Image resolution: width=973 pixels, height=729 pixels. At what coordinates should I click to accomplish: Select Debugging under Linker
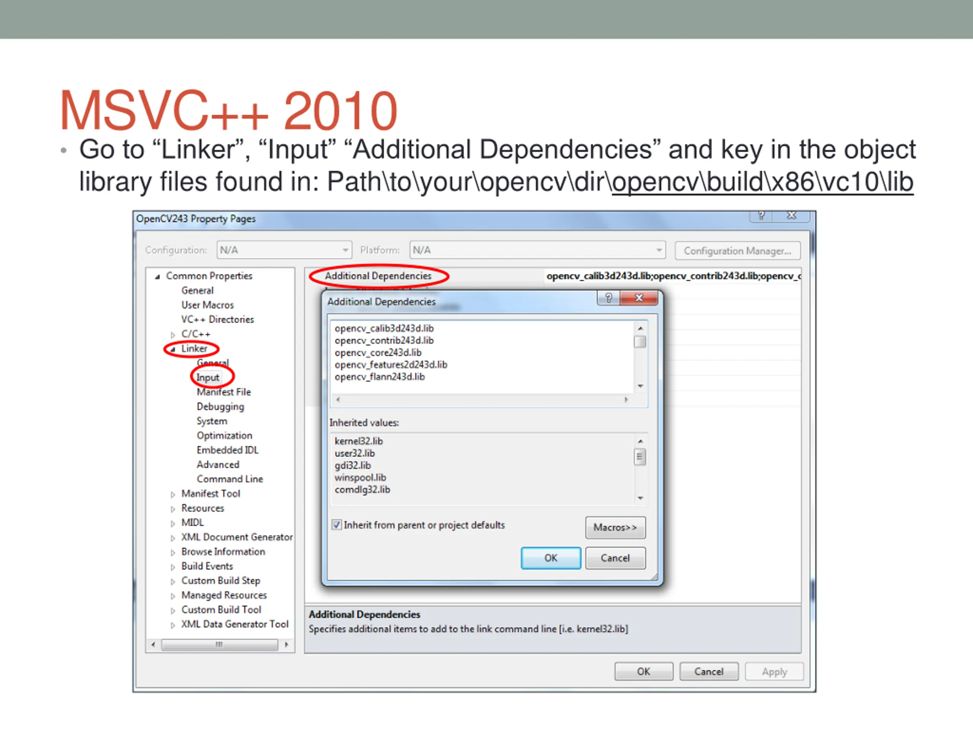click(x=220, y=407)
